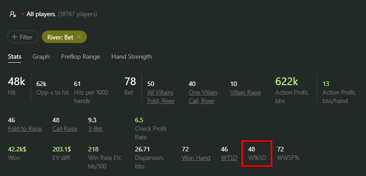Click the WWSF% stat value

280,149
